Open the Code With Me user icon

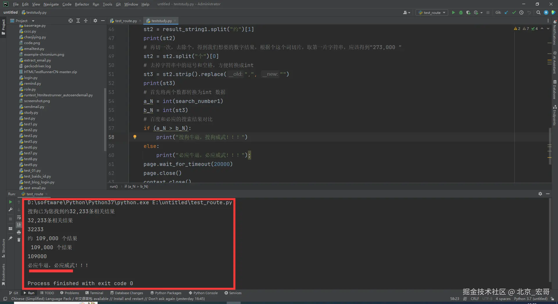pos(407,12)
